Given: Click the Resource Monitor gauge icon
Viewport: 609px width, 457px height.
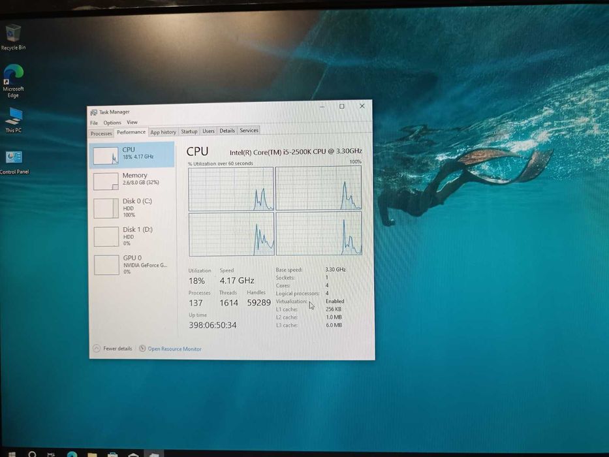Looking at the screenshot, I should [x=142, y=348].
